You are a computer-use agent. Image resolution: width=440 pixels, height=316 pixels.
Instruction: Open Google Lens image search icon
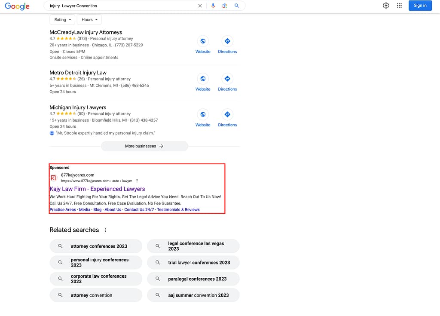(224, 6)
